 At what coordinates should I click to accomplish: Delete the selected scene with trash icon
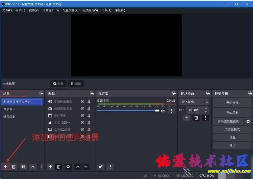[x=14, y=166]
